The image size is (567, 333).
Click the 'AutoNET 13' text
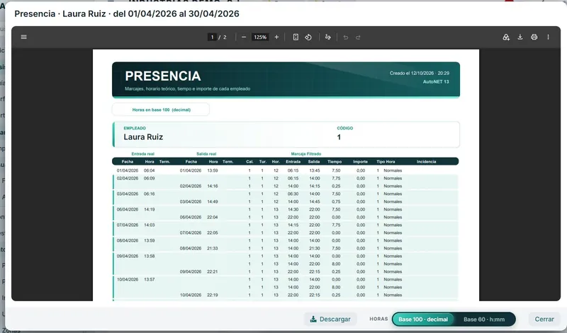coord(436,82)
